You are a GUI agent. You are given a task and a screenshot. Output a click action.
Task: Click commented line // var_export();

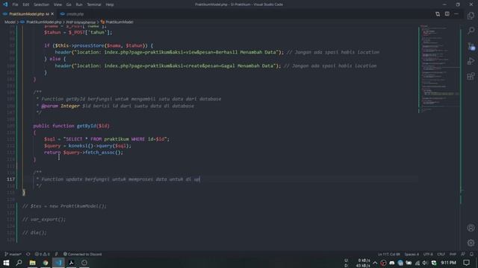pos(44,220)
